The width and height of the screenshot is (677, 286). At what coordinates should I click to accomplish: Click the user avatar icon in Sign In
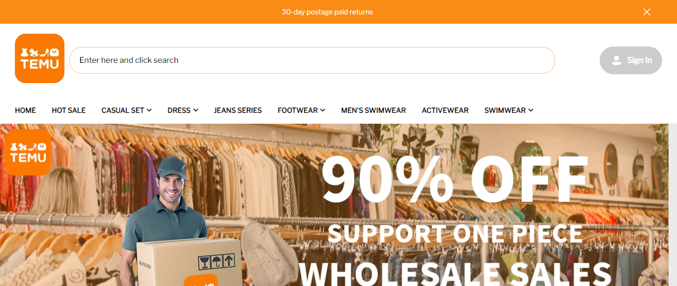(617, 60)
